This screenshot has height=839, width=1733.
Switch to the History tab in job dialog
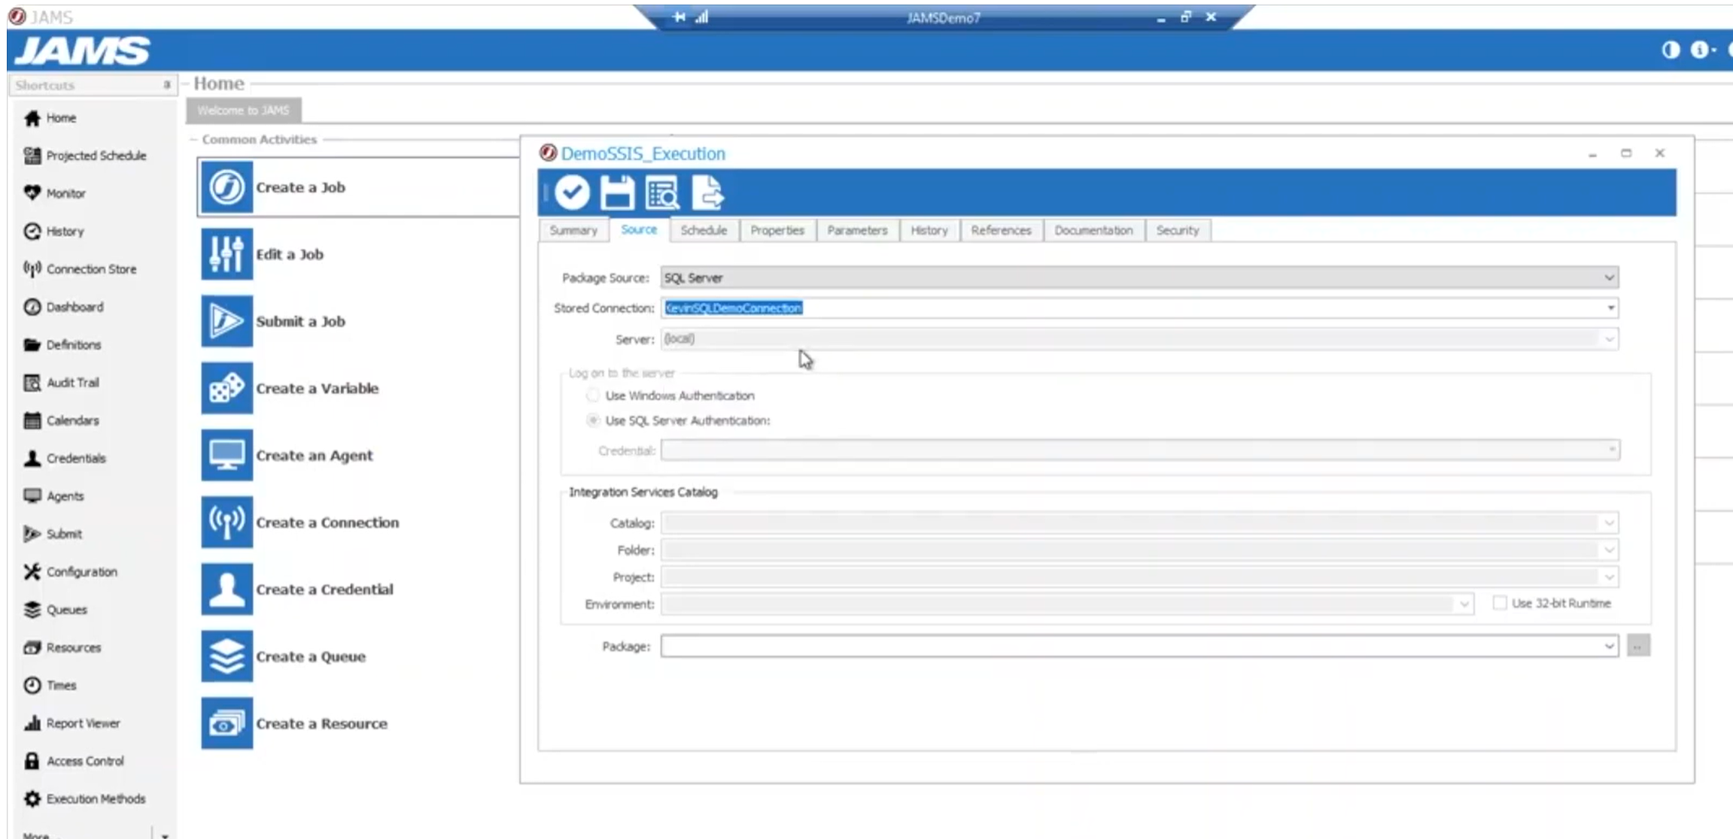coord(929,230)
